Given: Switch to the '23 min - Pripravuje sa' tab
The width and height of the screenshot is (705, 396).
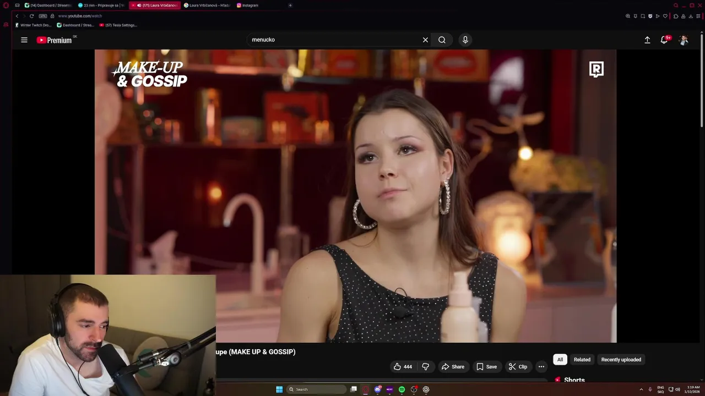Looking at the screenshot, I should point(101,5).
